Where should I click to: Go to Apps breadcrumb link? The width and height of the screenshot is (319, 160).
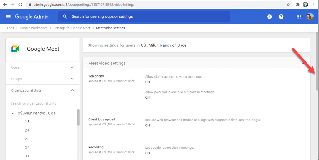pyautogui.click(x=10, y=28)
